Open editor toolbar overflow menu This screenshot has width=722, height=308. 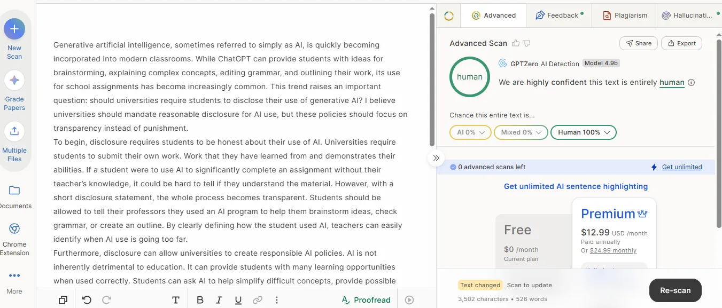coord(277,300)
